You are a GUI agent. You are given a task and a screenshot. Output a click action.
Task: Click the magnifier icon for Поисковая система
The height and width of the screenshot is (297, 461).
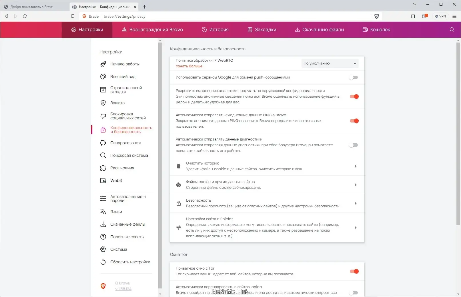tap(103, 155)
